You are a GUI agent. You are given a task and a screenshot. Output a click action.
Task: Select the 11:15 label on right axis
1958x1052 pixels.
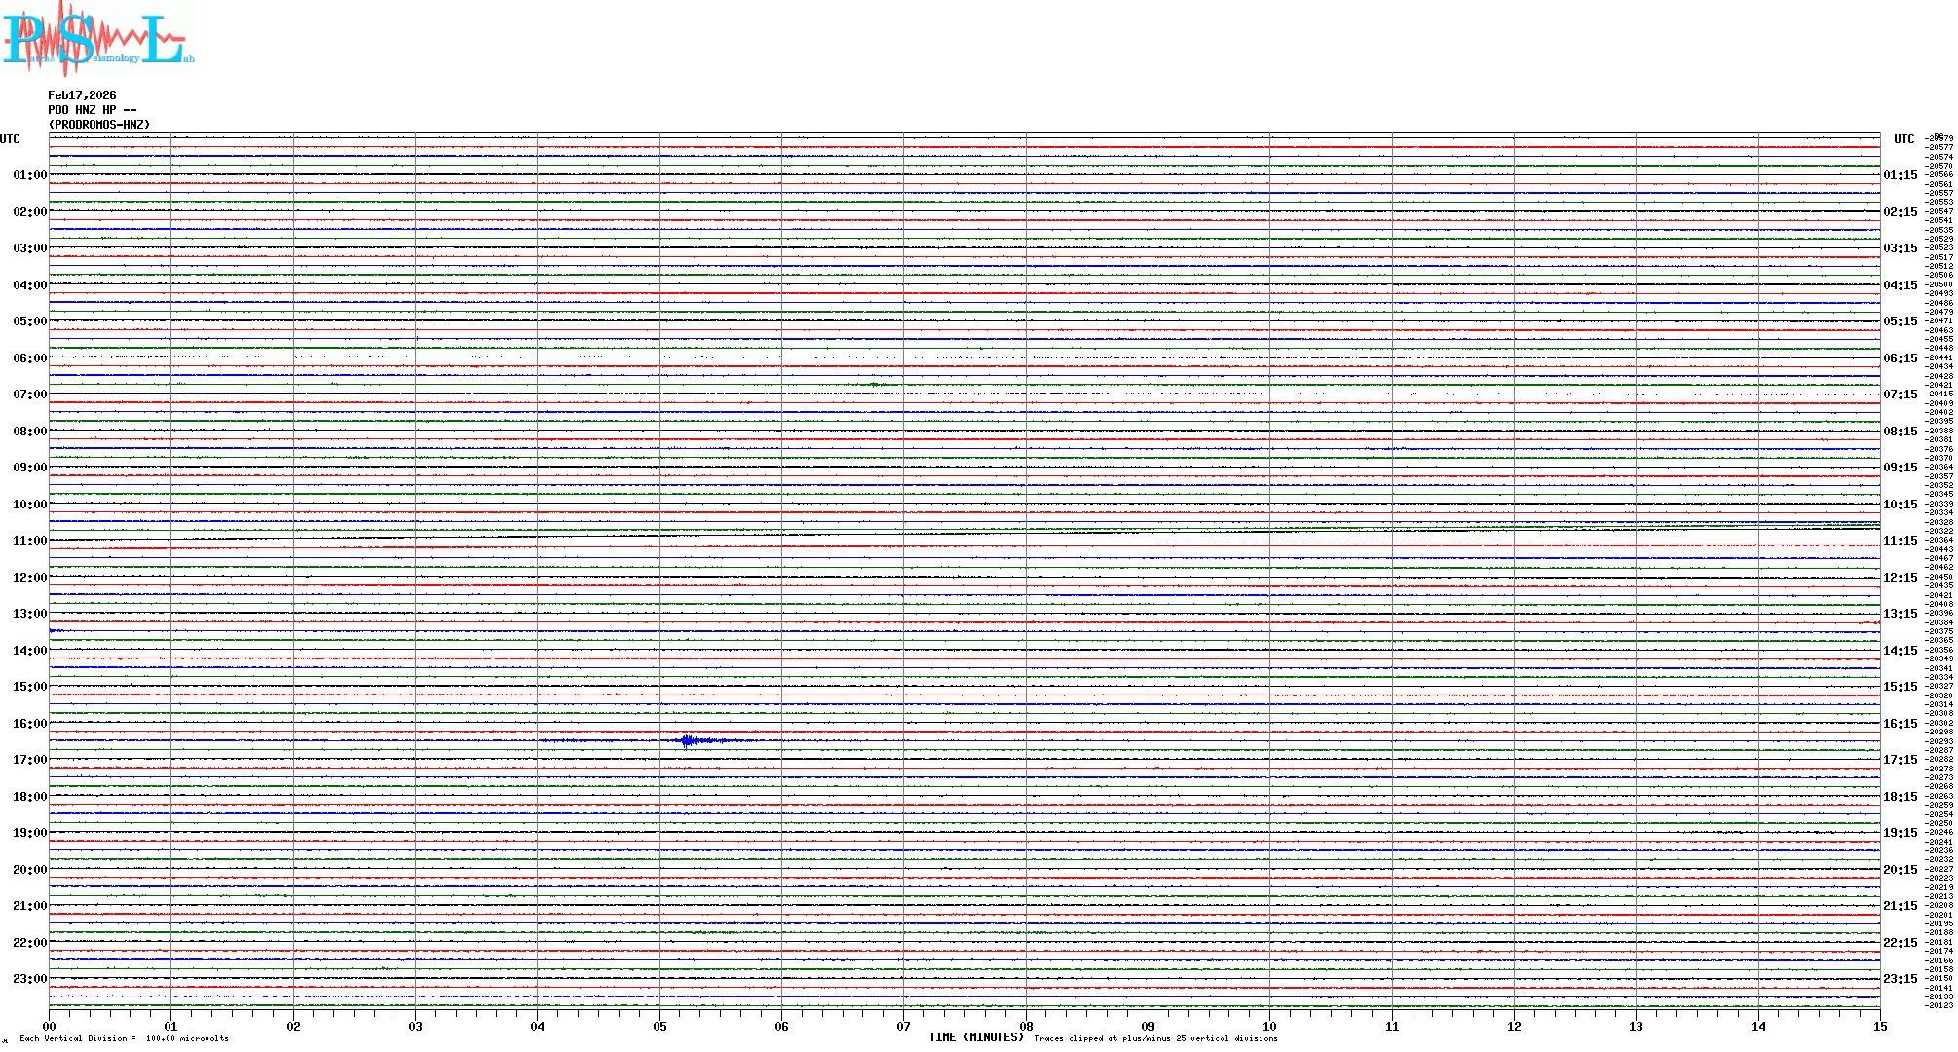(x=1900, y=541)
